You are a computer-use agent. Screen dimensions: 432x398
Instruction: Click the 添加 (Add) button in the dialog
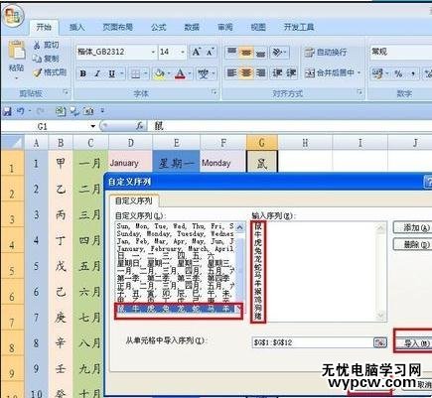coord(413,227)
